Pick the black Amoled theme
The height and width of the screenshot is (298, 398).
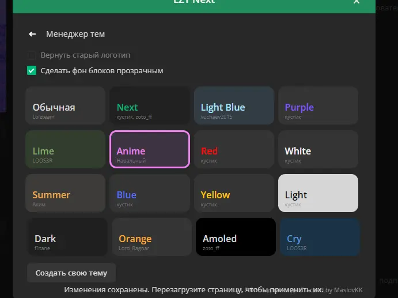point(236,237)
